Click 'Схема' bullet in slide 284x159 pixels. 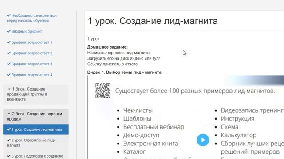click(229, 127)
